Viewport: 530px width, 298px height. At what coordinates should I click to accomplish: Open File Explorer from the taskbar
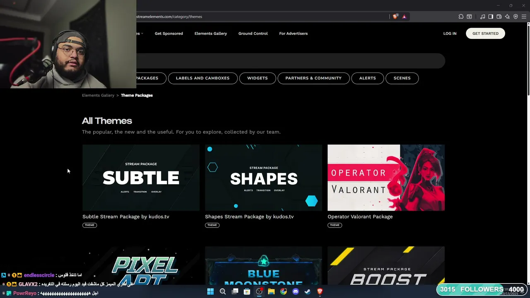271,291
